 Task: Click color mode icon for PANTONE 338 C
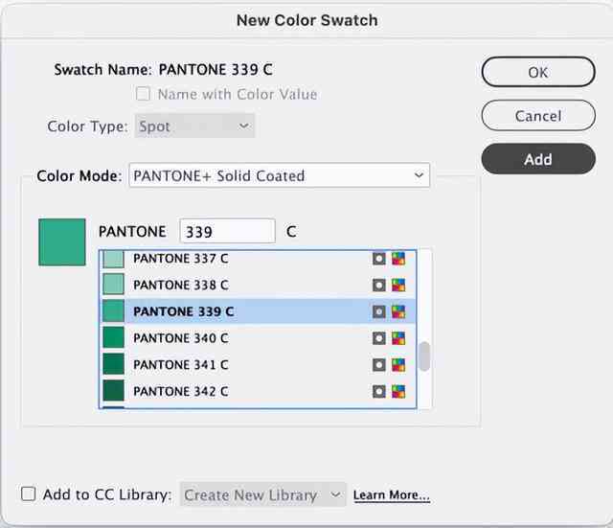(x=398, y=286)
